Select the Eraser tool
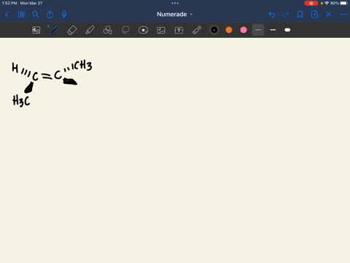Screen dimensions: 350x263 pos(72,30)
